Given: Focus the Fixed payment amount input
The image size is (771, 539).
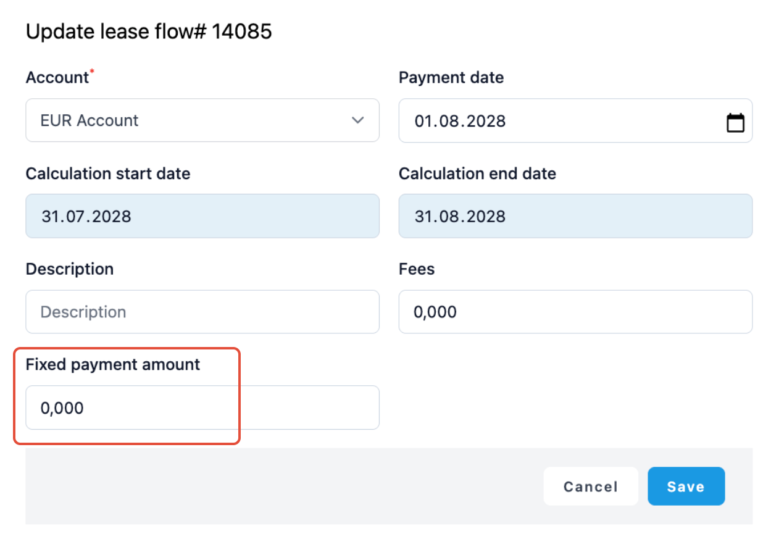Looking at the screenshot, I should tap(202, 407).
